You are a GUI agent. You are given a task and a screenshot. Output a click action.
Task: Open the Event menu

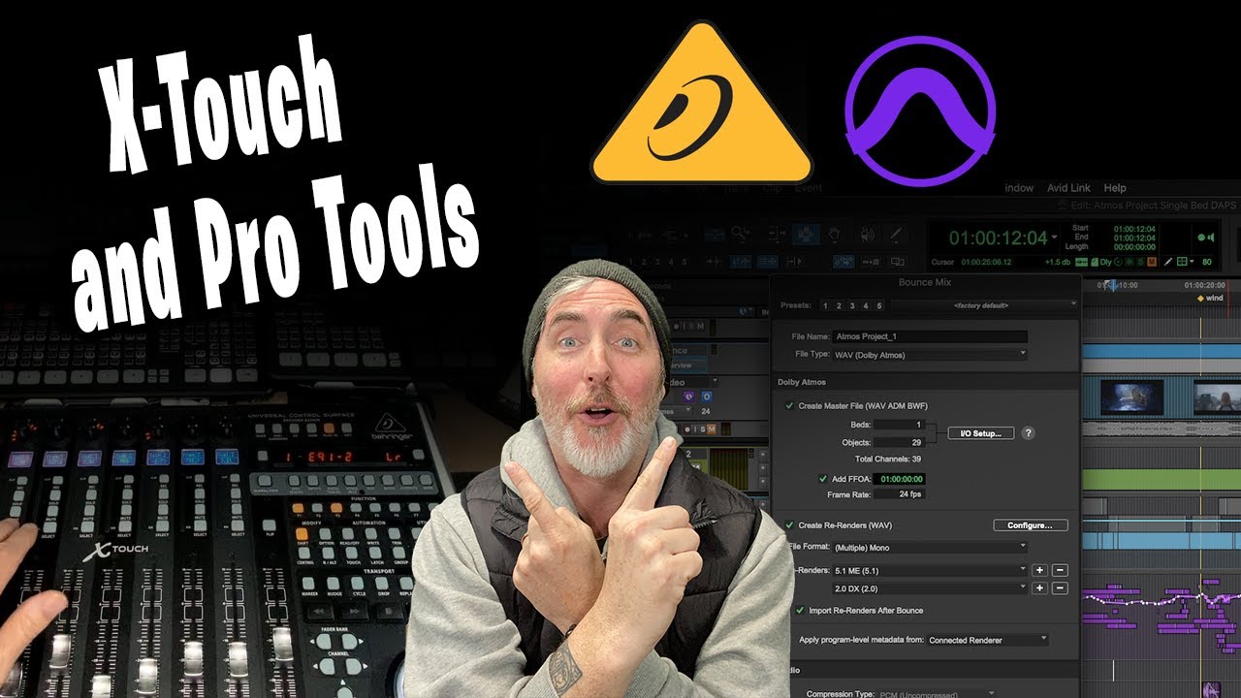808,188
